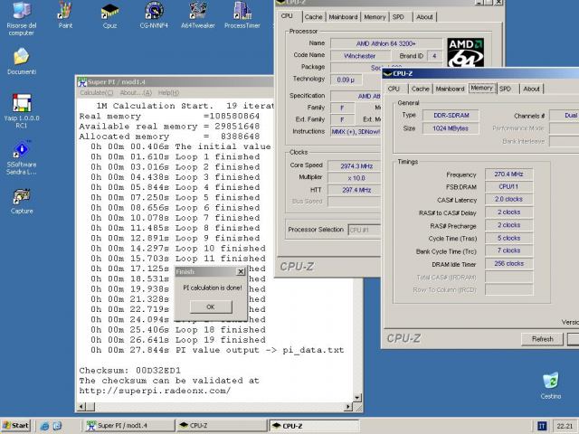
Task: Open the Documenti folder icon
Action: click(x=22, y=61)
